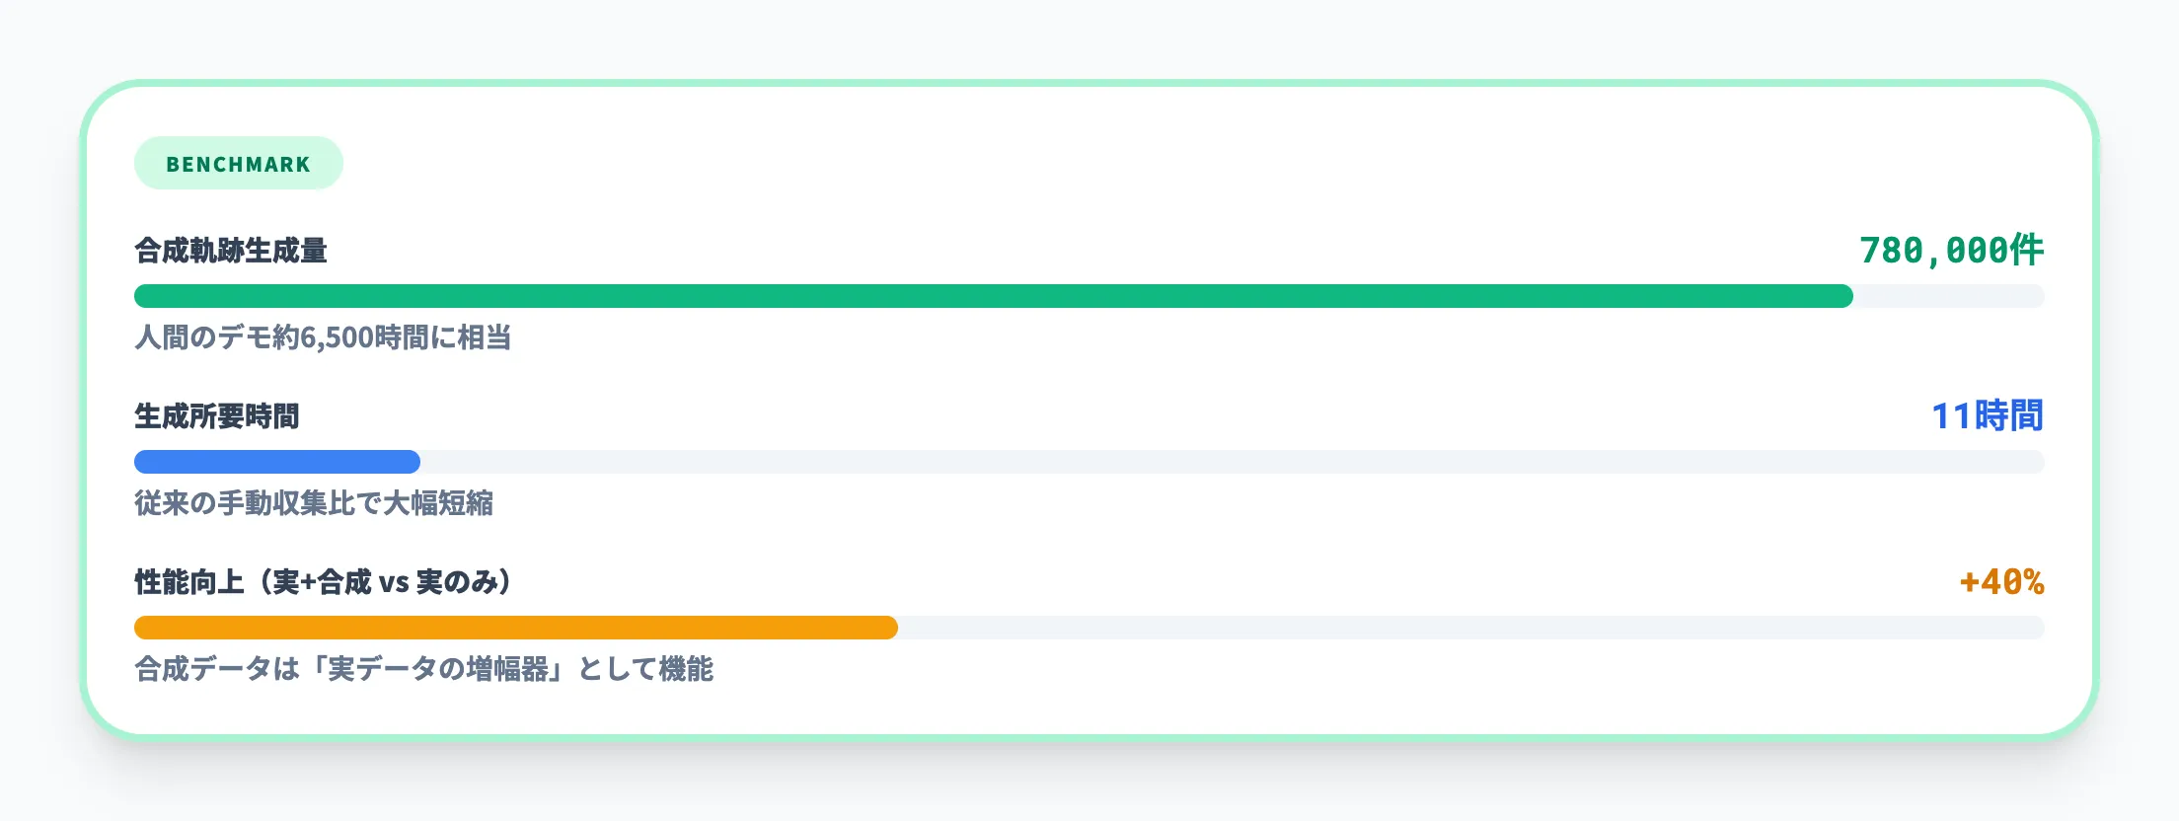Click the BENCHMARK badge
The image size is (2179, 821).
point(238,164)
